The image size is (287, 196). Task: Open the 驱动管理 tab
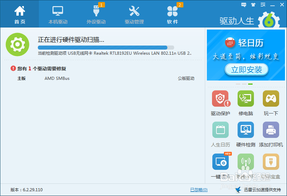pyautogui.click(x=134, y=15)
